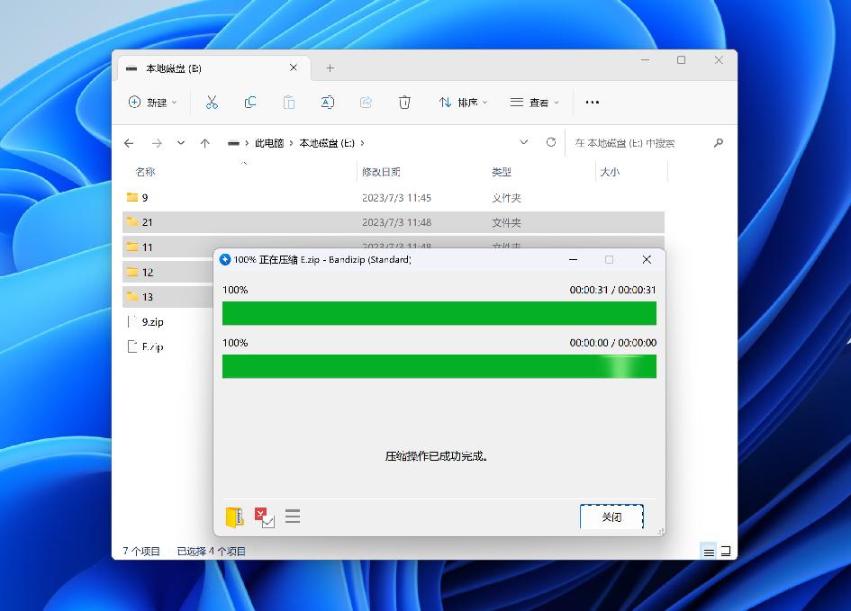Viewport: 851px width, 611px height.
Task: Select the folder named 21
Action: tap(148, 222)
